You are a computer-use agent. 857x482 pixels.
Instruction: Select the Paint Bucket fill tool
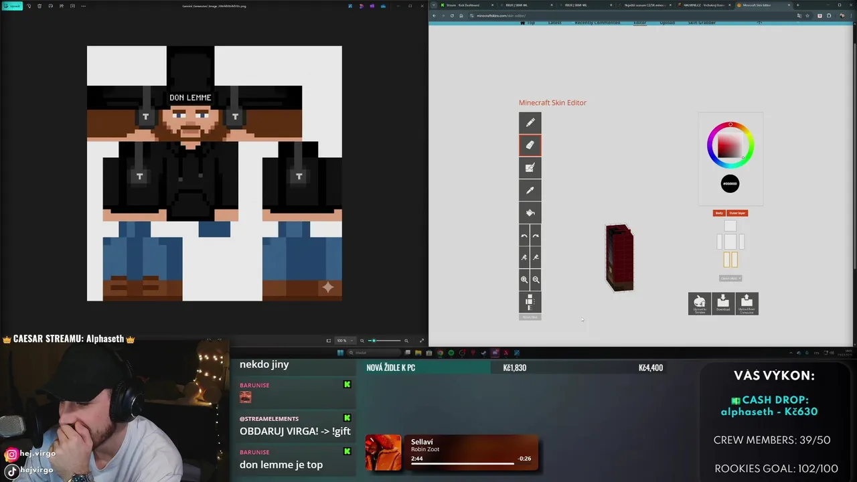point(530,213)
